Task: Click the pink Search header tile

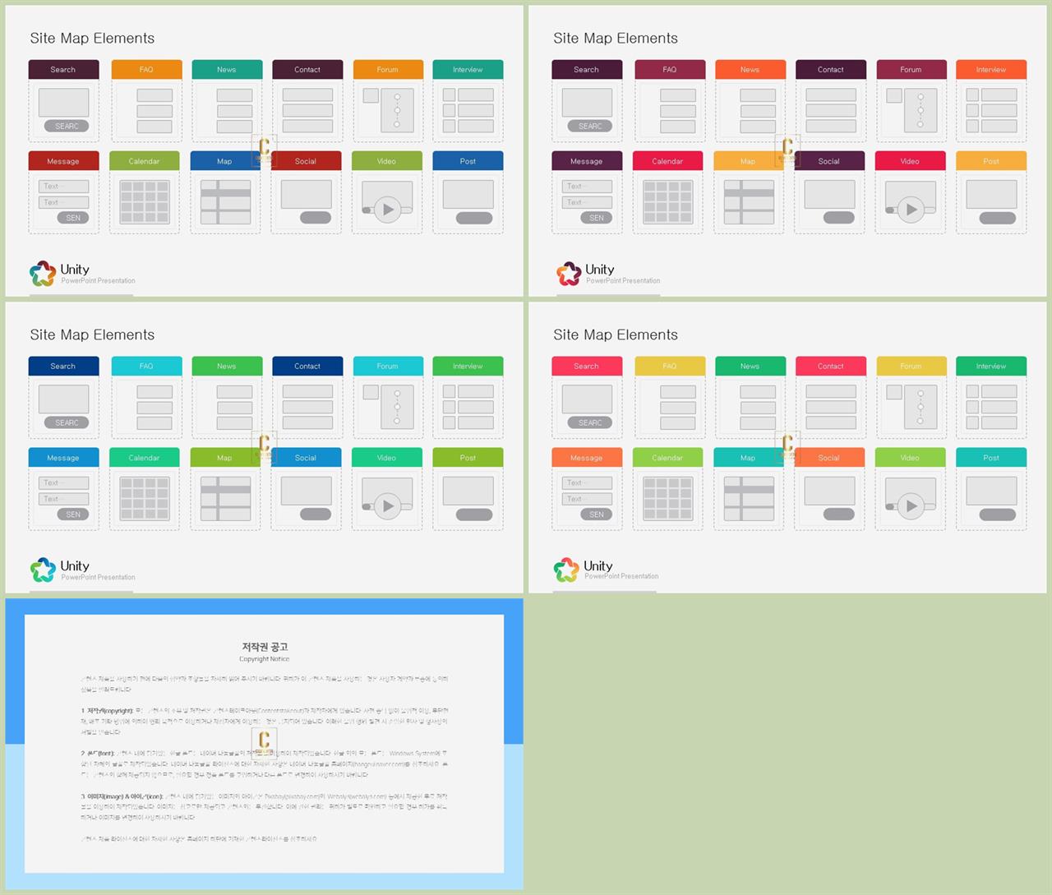Action: [x=586, y=367]
